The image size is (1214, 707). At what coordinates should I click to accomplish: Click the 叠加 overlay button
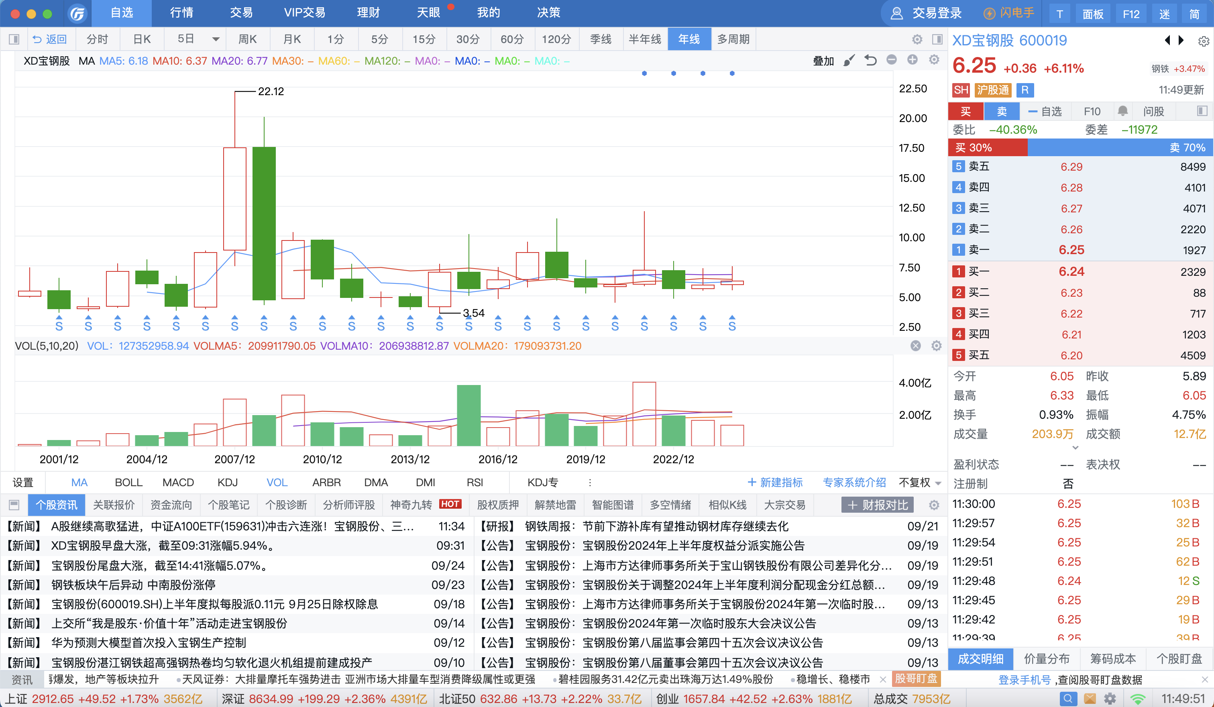[x=823, y=61]
